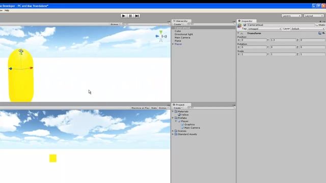Click the scene orientation gizmo
This screenshot has width=326, height=183.
(x=161, y=36)
